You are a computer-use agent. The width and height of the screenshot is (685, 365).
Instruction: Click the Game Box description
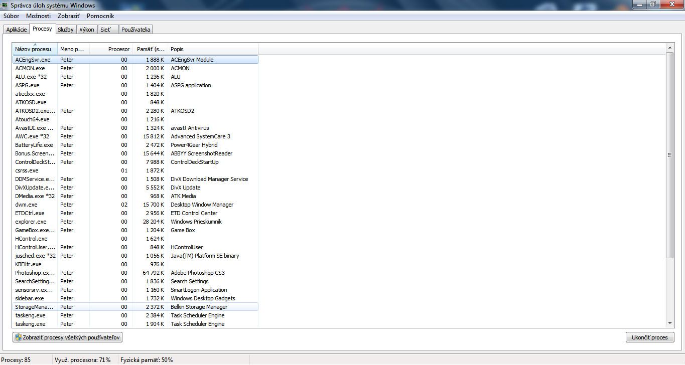coord(183,230)
